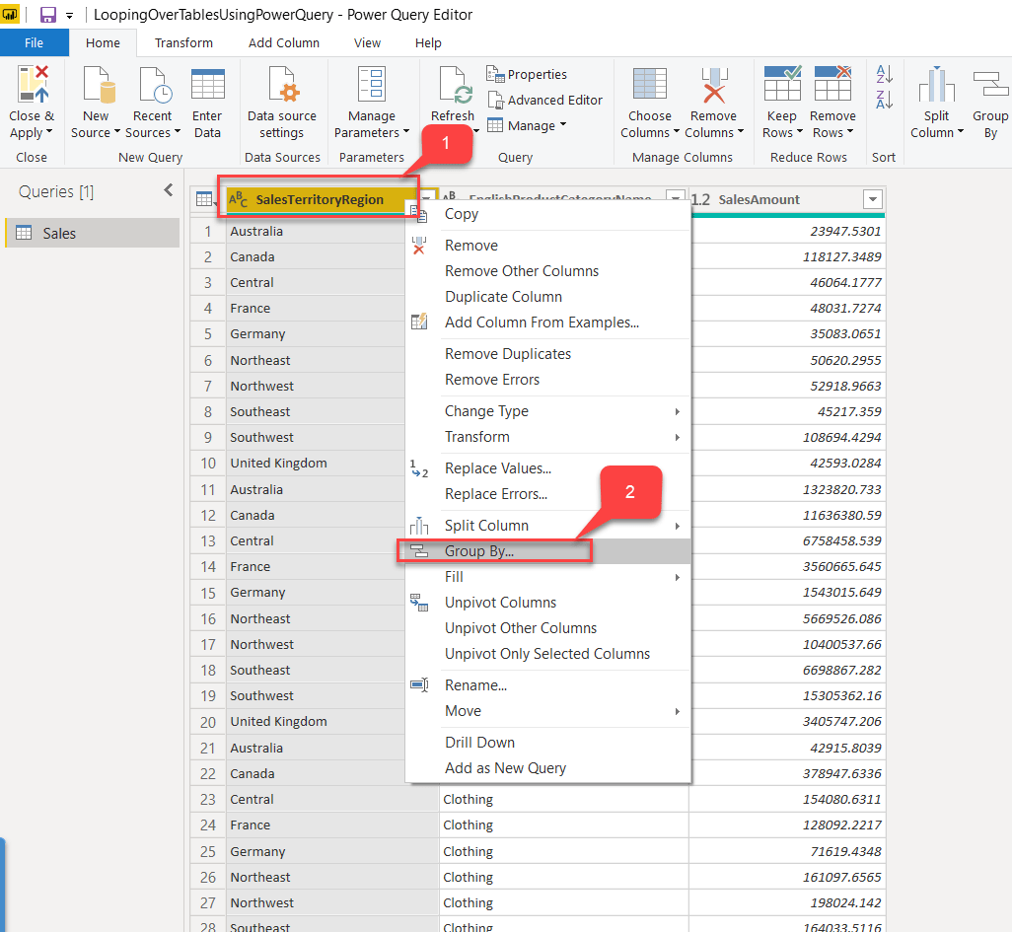Viewport: 1012px width, 932px height.
Task: Open SalesAmount column filter dropdown
Action: coord(872,200)
